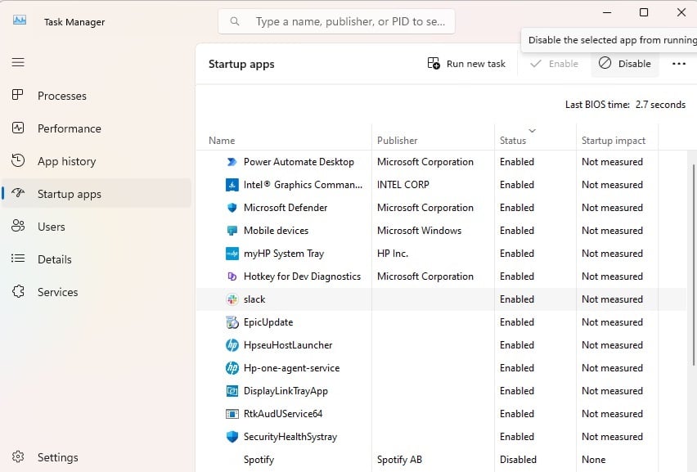Image resolution: width=697 pixels, height=472 pixels.
Task: Select Mobile devices row name
Action: (x=276, y=231)
